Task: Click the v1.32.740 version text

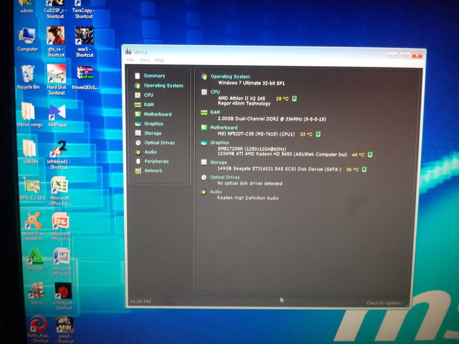Action: [140, 301]
